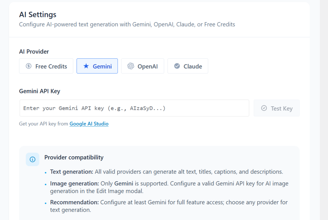Focus the Gemini API key input field
The width and height of the screenshot is (328, 220).
(x=134, y=108)
